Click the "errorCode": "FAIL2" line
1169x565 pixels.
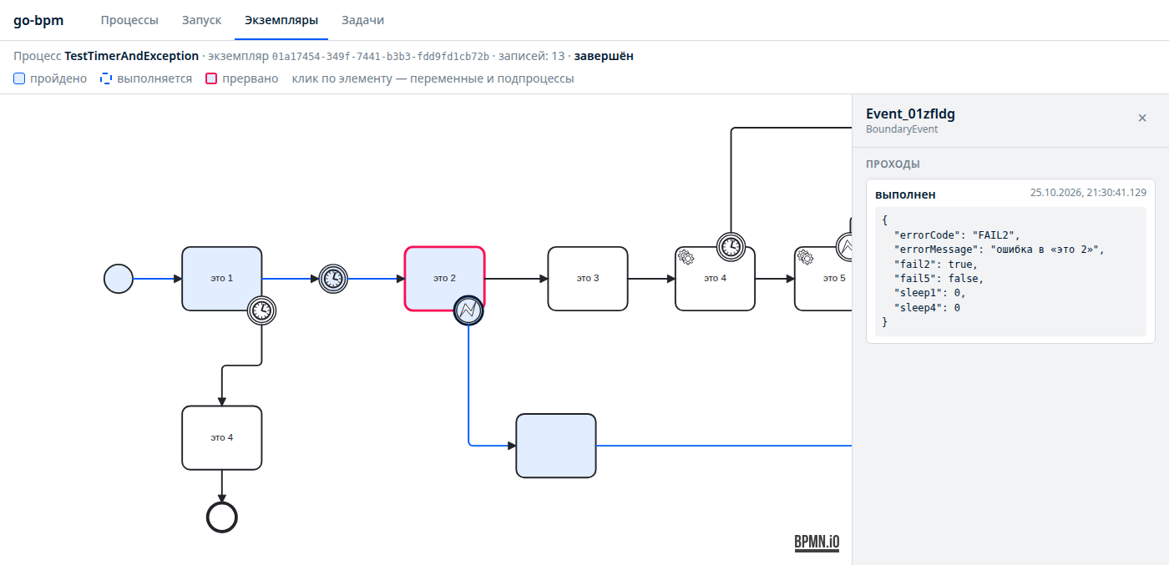[x=957, y=235]
